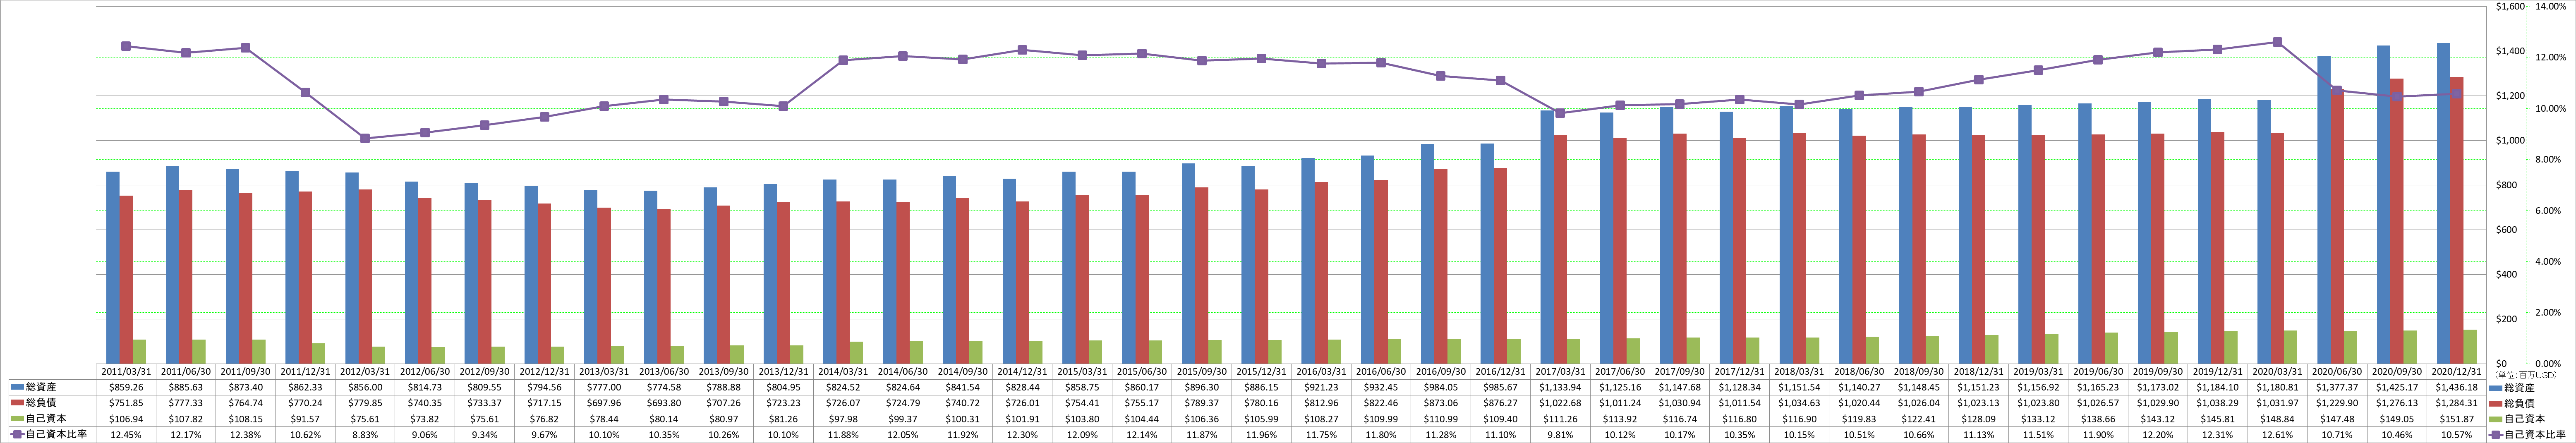This screenshot has width=2576, height=443.
Task: Click the equity ratio line marker for 2017/03/31
Action: tap(1560, 113)
